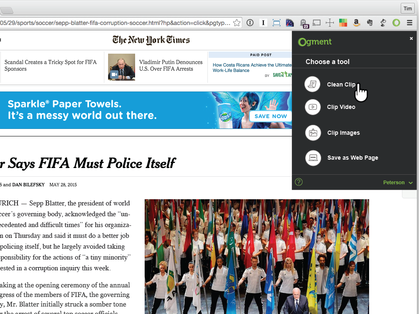The height and width of the screenshot is (314, 419).
Task: Close the Ogment panel
Action: [x=411, y=39]
